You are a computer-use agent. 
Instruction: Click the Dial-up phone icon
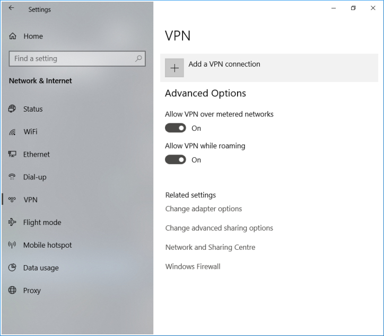point(12,177)
